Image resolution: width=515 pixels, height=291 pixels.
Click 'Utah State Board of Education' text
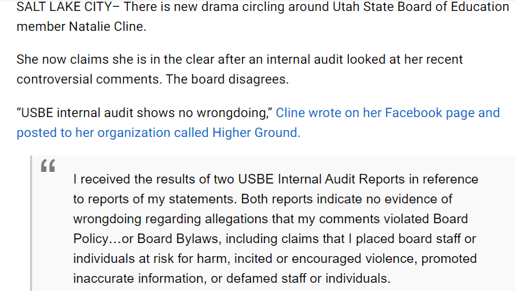(x=421, y=7)
